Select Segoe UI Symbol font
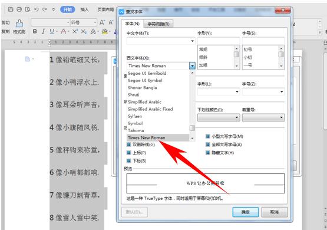 (158, 80)
